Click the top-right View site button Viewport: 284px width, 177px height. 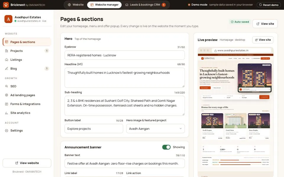265,24
